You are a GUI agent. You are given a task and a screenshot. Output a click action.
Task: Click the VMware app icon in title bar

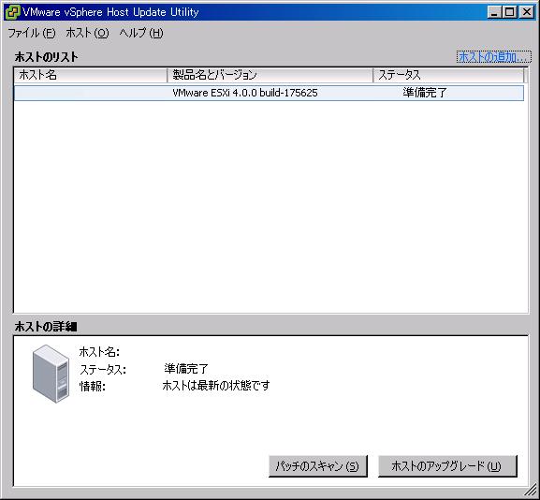[x=12, y=12]
